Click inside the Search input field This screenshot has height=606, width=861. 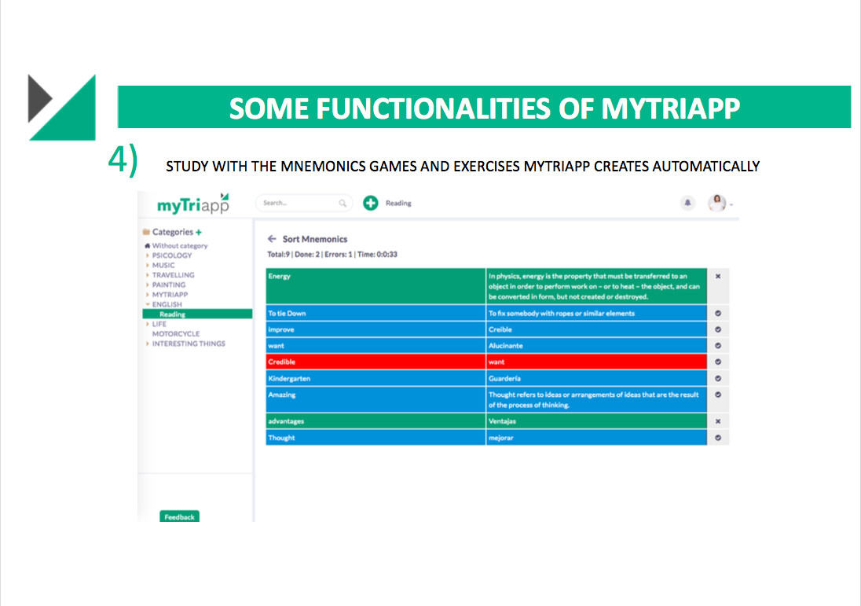tap(299, 203)
